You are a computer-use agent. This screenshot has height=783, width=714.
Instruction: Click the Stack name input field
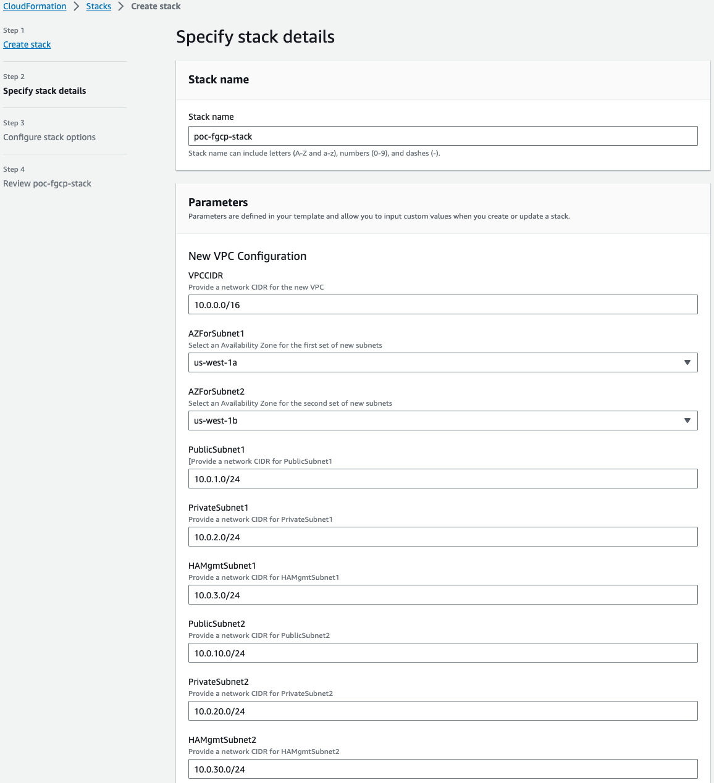[443, 136]
